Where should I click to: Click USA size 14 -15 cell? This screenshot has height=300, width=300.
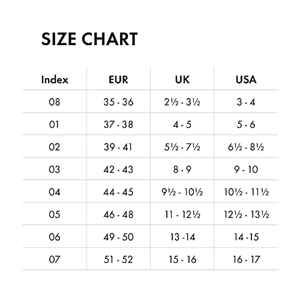pyautogui.click(x=246, y=237)
